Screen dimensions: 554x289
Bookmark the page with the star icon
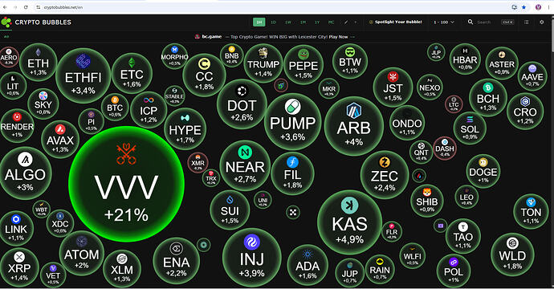(x=524, y=7)
